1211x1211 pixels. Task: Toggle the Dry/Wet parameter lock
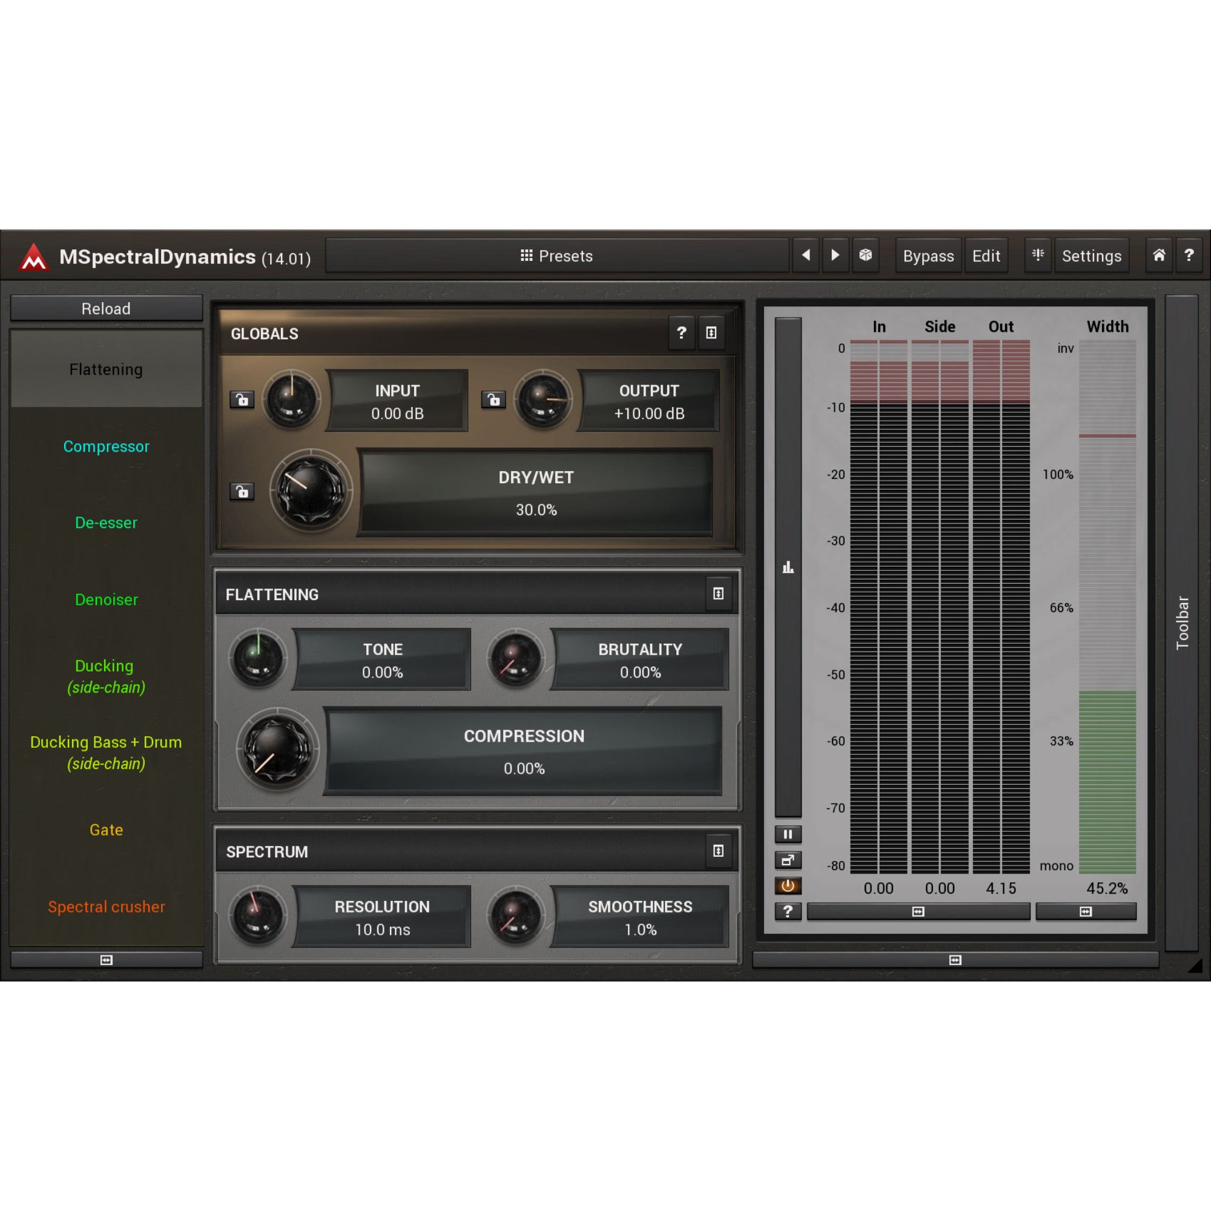[242, 492]
